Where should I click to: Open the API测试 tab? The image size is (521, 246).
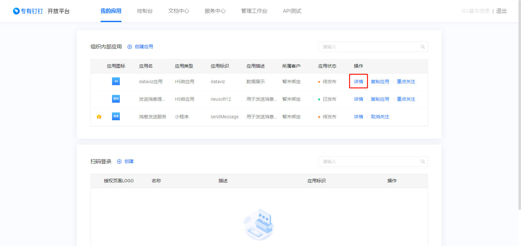(292, 11)
